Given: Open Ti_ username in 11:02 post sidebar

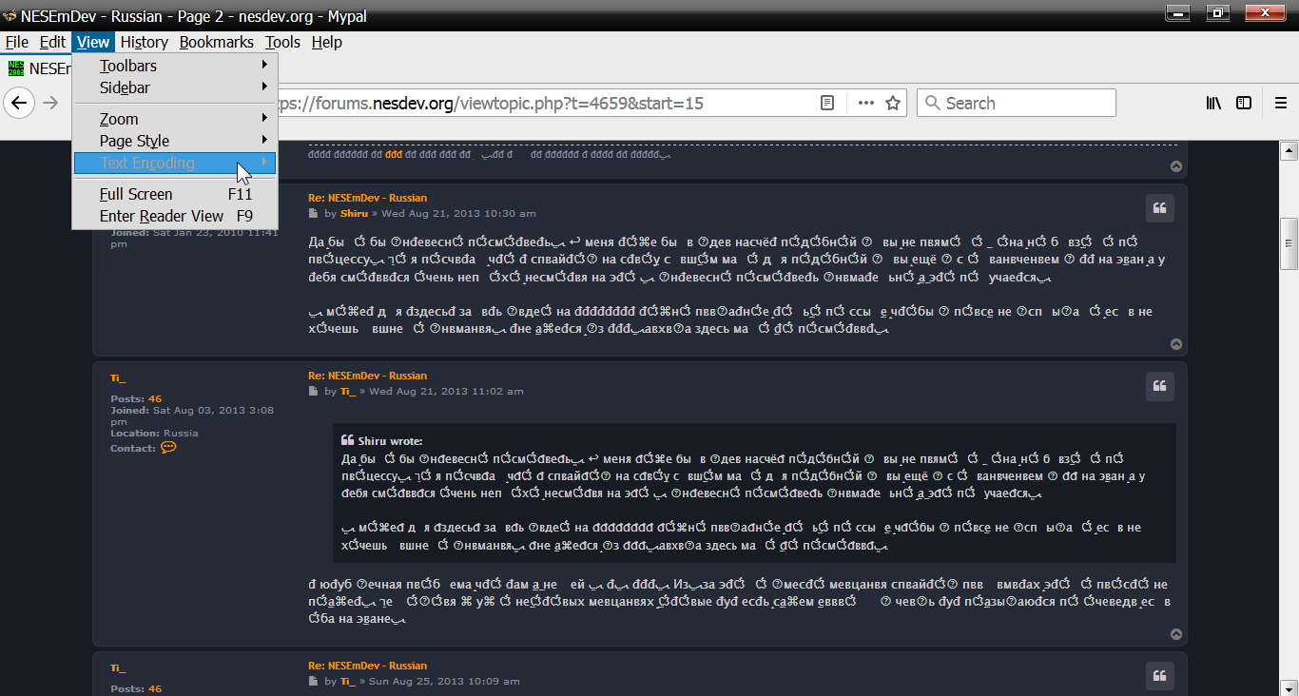Looking at the screenshot, I should [118, 377].
